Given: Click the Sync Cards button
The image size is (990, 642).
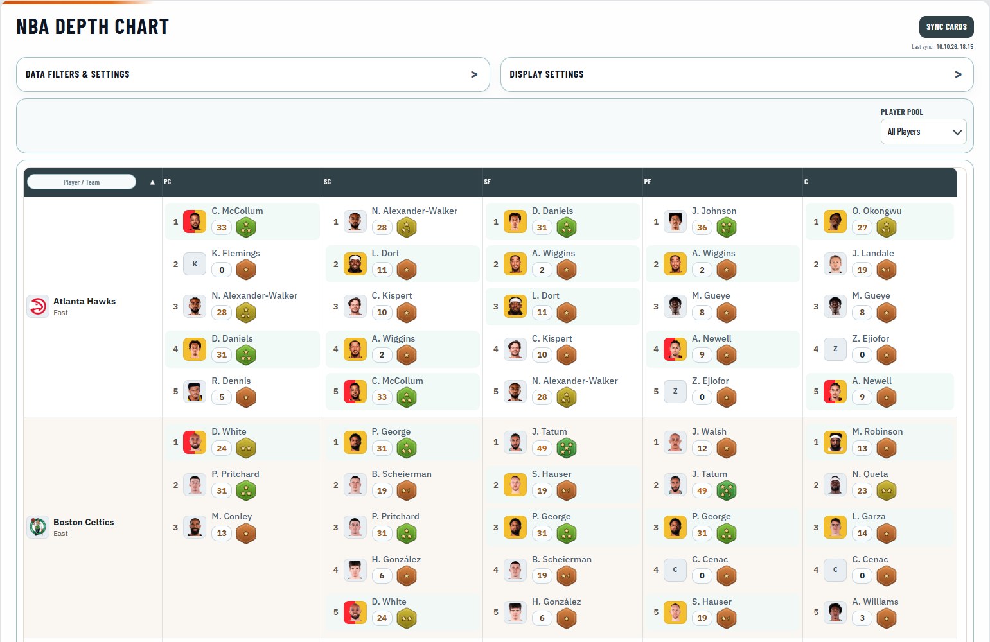Looking at the screenshot, I should tap(946, 27).
